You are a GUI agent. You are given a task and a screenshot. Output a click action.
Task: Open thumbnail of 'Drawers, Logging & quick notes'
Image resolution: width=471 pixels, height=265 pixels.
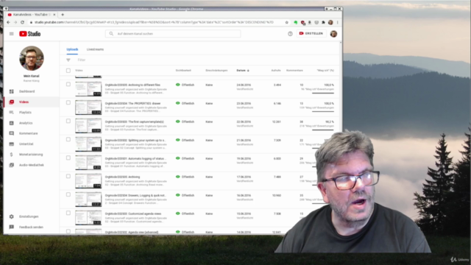point(88,199)
